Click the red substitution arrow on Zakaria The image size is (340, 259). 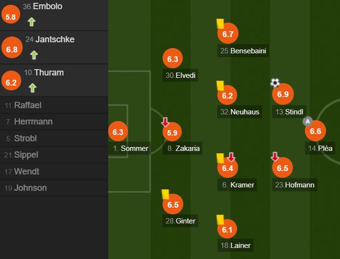(x=165, y=122)
